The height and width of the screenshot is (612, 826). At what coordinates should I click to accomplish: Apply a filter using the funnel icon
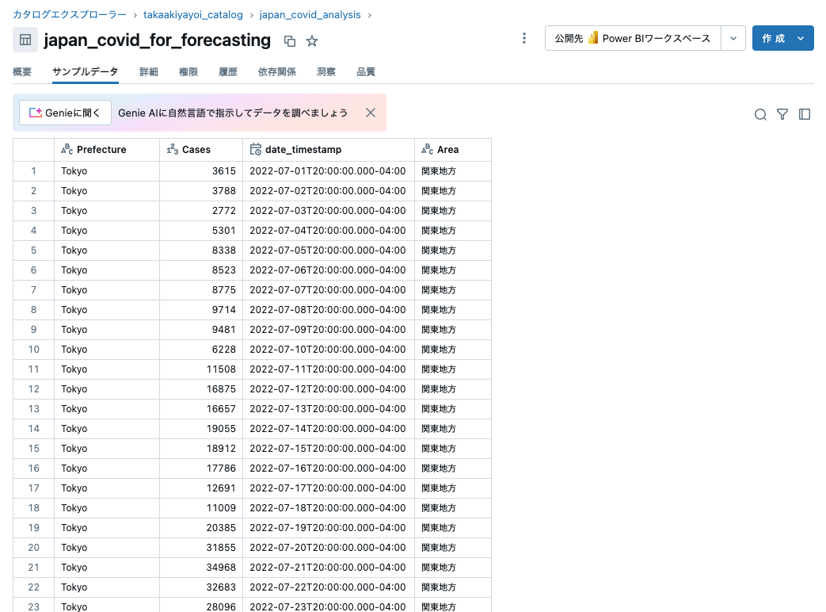coord(782,114)
